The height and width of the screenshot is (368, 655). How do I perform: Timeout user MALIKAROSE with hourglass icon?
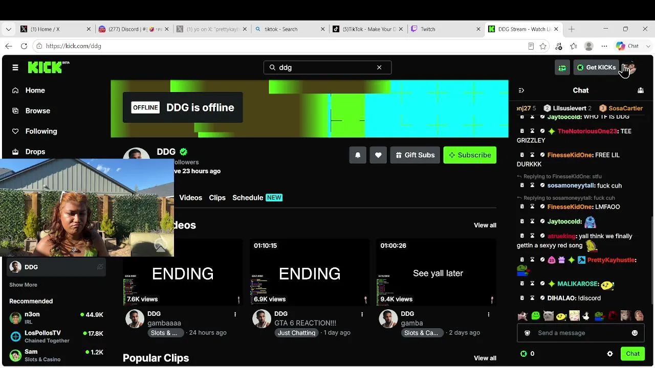(x=532, y=284)
